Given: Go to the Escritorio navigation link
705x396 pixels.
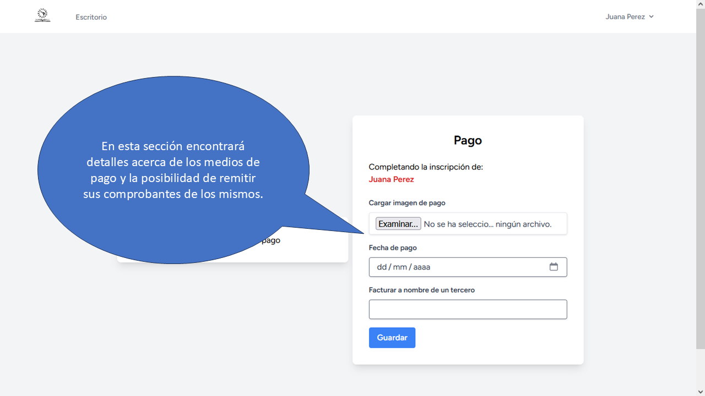Looking at the screenshot, I should tap(91, 17).
